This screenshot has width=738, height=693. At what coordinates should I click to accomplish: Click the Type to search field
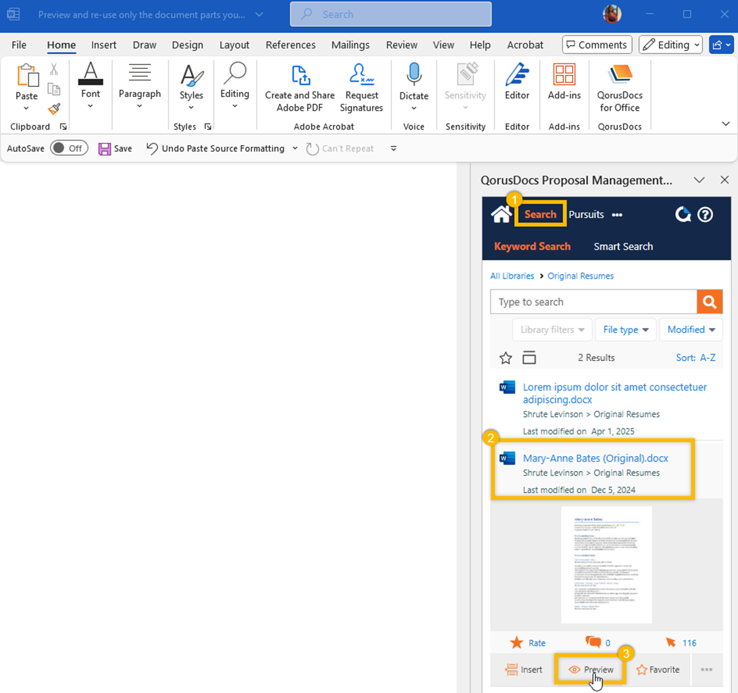tap(593, 302)
